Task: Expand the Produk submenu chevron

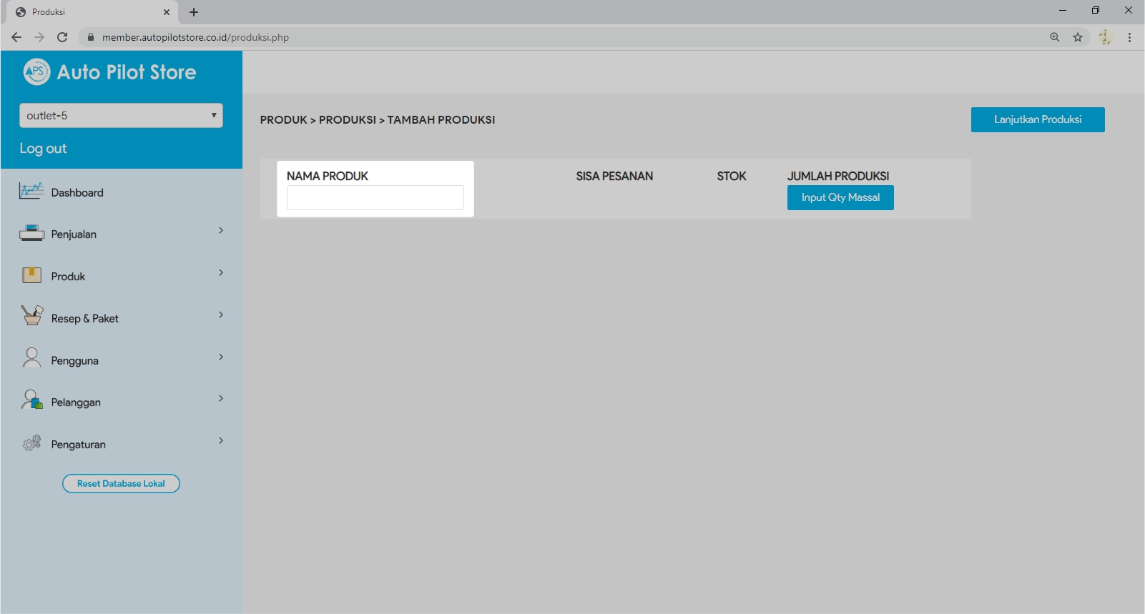Action: (x=221, y=272)
